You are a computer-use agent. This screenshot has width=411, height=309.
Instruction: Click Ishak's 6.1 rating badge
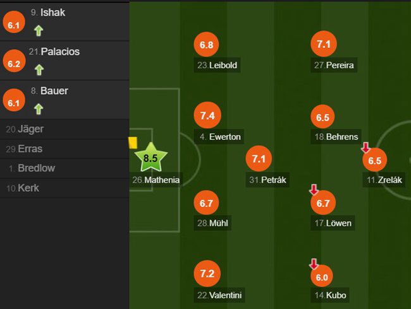(14, 22)
